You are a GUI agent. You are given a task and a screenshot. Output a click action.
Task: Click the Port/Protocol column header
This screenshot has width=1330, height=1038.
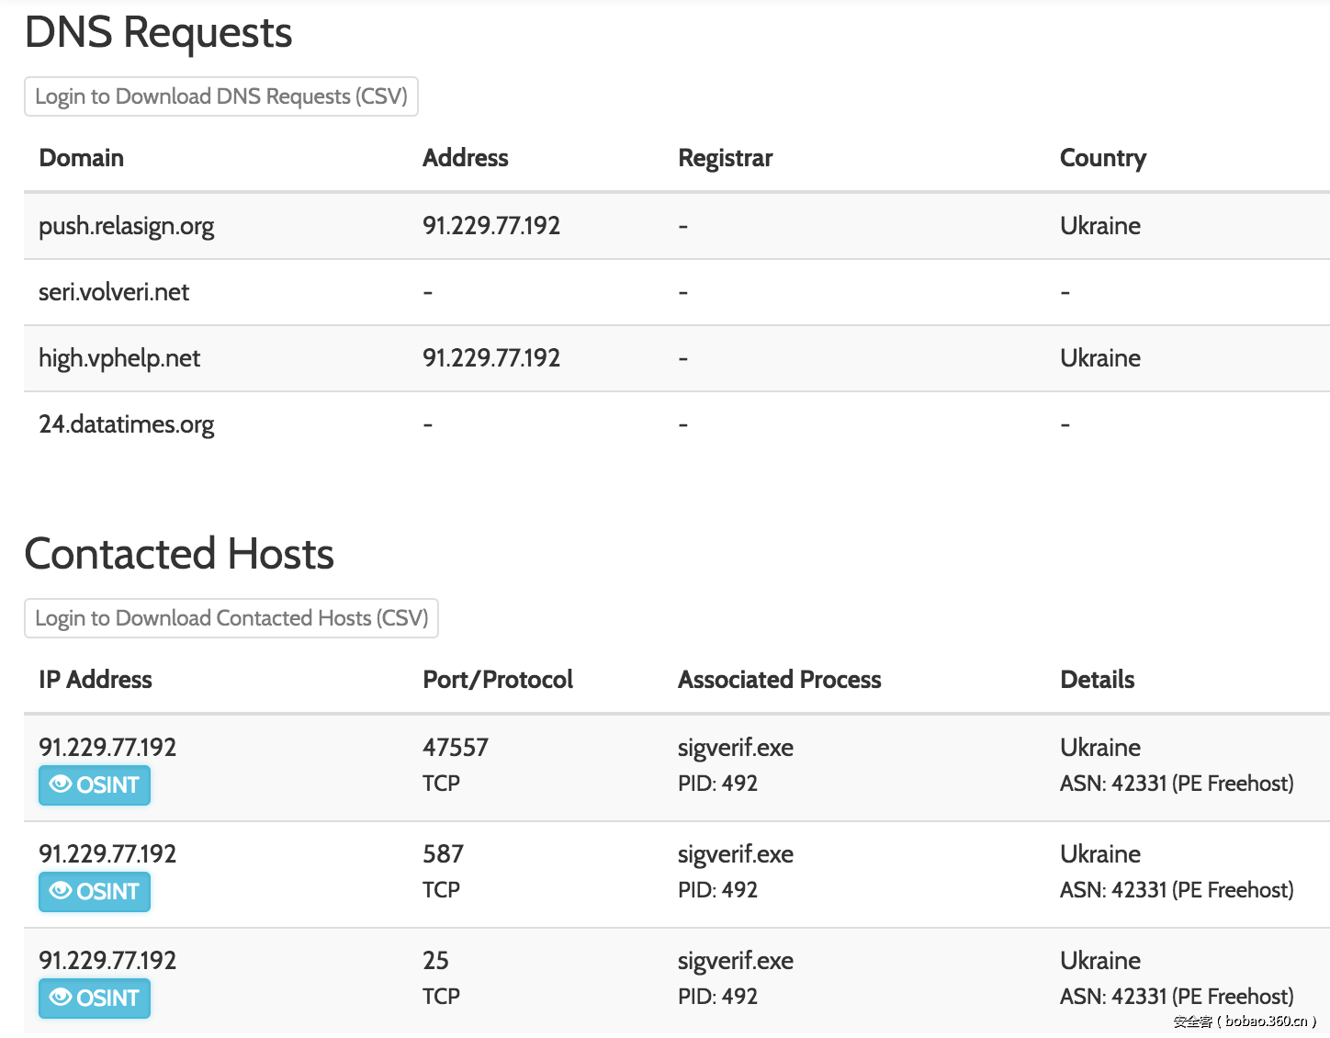point(497,680)
